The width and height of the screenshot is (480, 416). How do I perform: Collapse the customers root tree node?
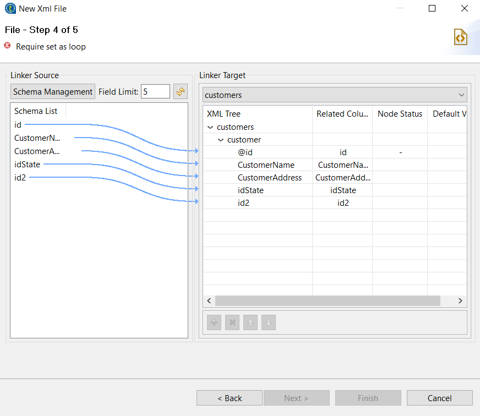pyautogui.click(x=210, y=127)
